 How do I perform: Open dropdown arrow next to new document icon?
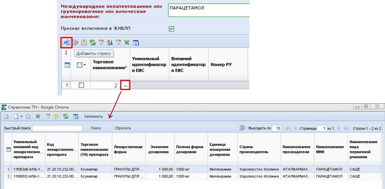[22, 116]
